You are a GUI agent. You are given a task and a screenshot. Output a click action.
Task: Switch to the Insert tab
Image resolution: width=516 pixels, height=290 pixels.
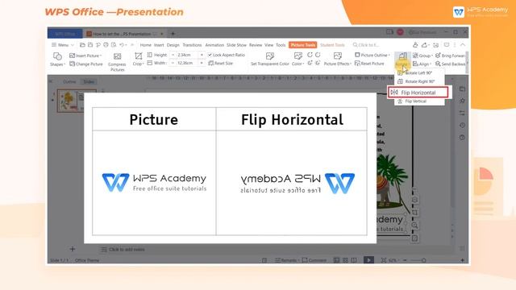(159, 45)
